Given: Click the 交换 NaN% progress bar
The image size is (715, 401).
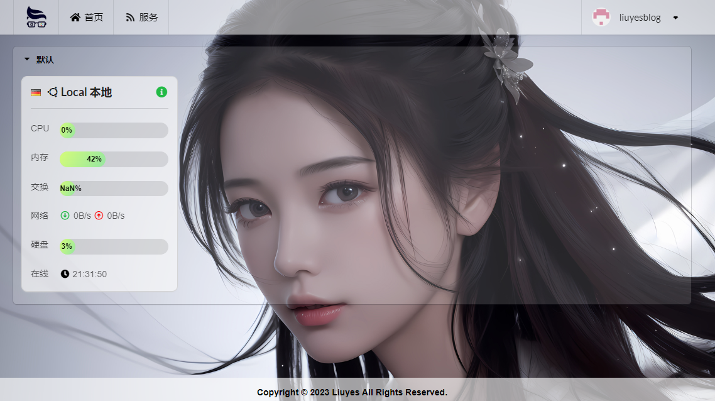Looking at the screenshot, I should point(114,189).
